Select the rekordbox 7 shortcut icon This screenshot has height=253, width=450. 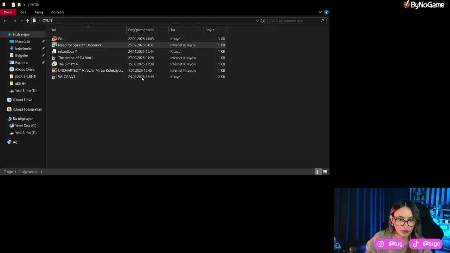point(54,51)
